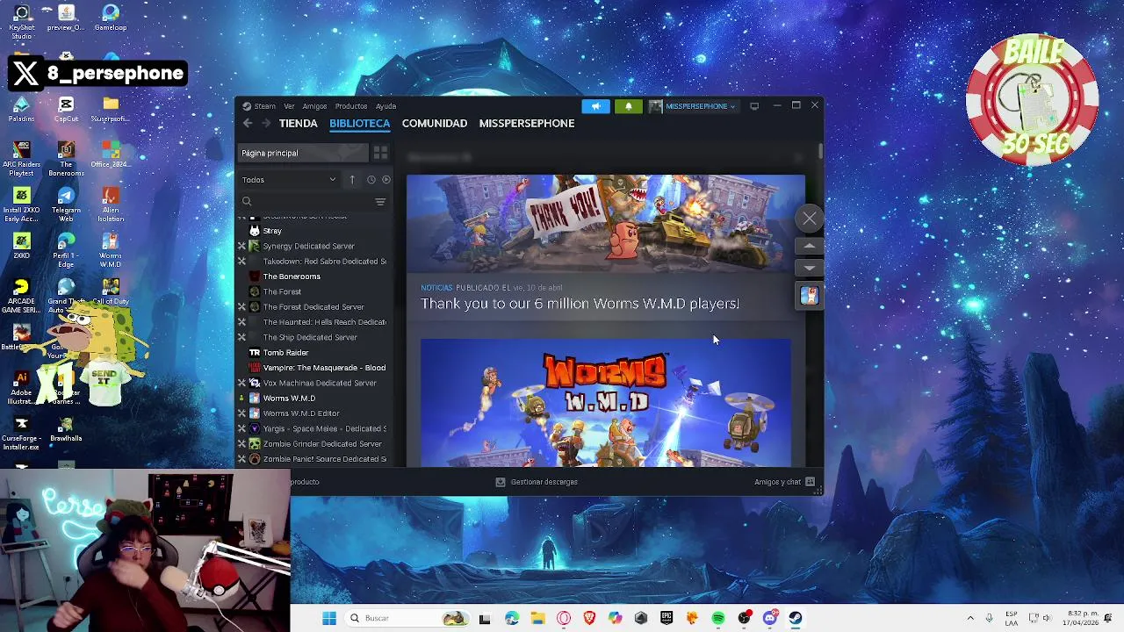Switch to the BIBLIOTECA tab
This screenshot has height=632, width=1124.
coord(359,123)
